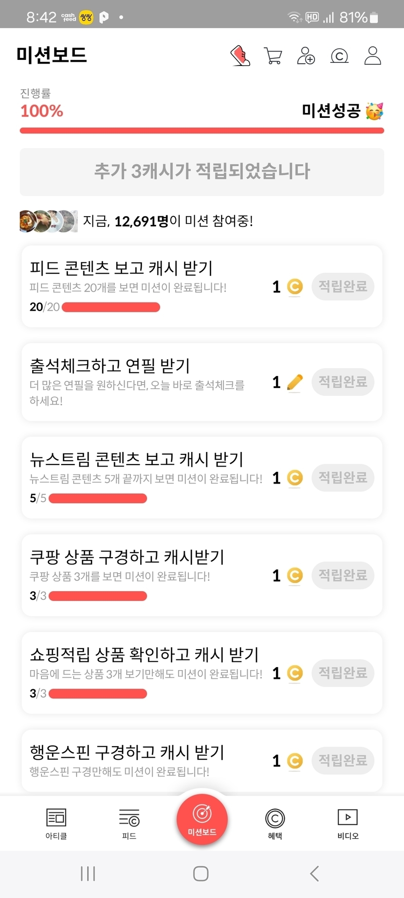The height and width of the screenshot is (898, 404).
Task: Switch to the 피드 tab
Action: tap(129, 823)
